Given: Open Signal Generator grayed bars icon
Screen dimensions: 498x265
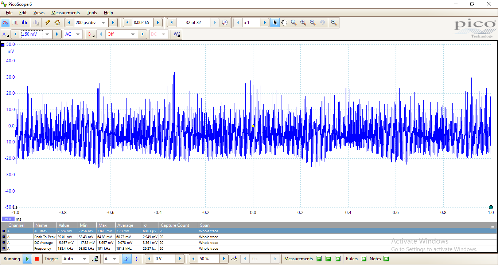Looking at the screenshot, I should pos(36,23).
